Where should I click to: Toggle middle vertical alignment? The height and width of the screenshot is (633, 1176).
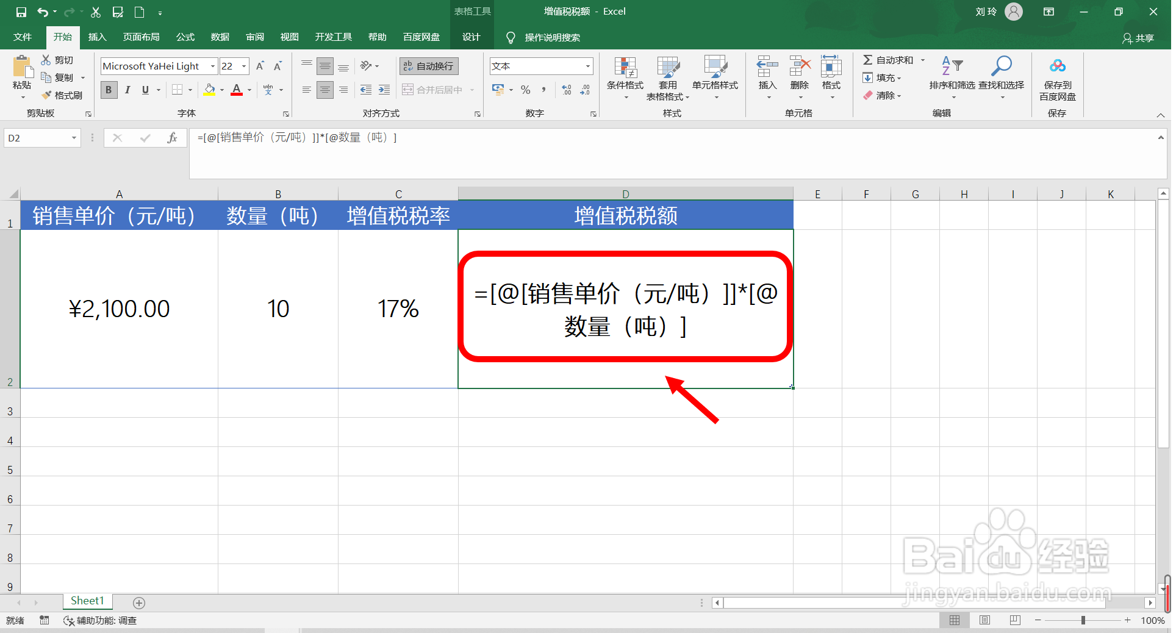point(325,66)
